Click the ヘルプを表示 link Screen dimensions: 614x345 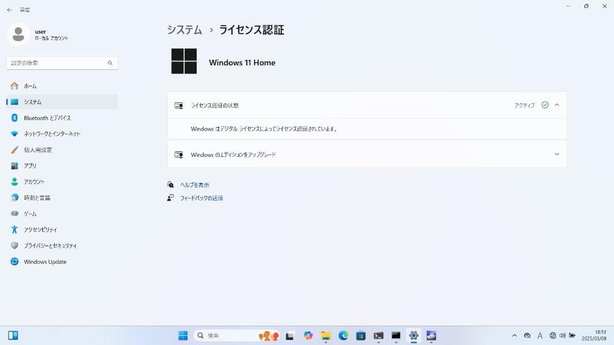(x=194, y=184)
